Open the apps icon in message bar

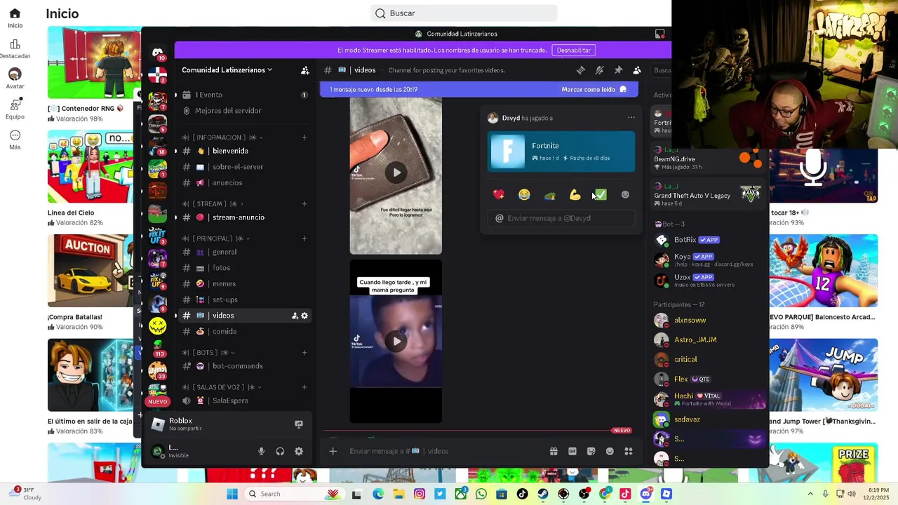(x=629, y=451)
